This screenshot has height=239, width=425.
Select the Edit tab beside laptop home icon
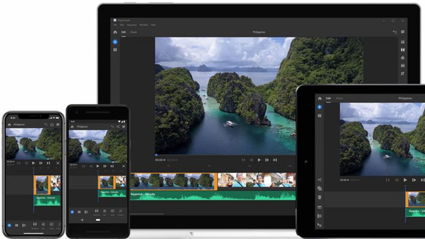[x=123, y=32]
